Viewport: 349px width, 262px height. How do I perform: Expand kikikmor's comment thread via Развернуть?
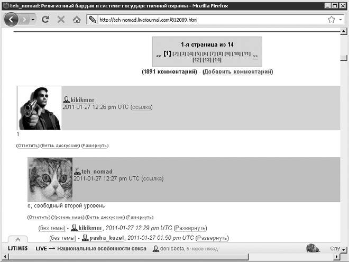pyautogui.click(x=96, y=145)
